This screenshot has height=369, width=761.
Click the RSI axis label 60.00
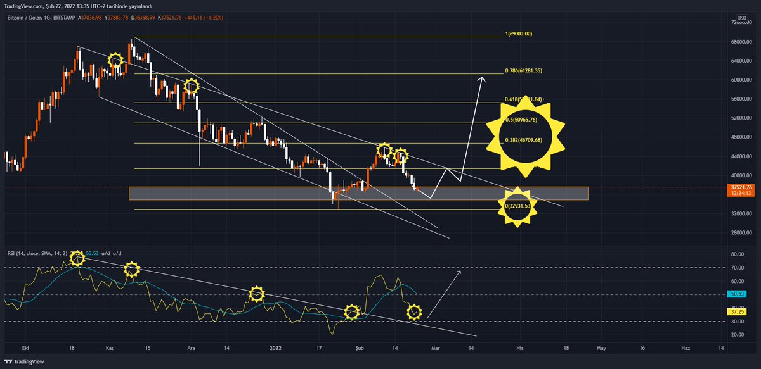click(x=738, y=281)
